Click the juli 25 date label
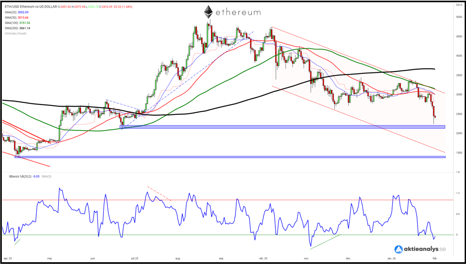The image size is (466, 264). [x=135, y=258]
